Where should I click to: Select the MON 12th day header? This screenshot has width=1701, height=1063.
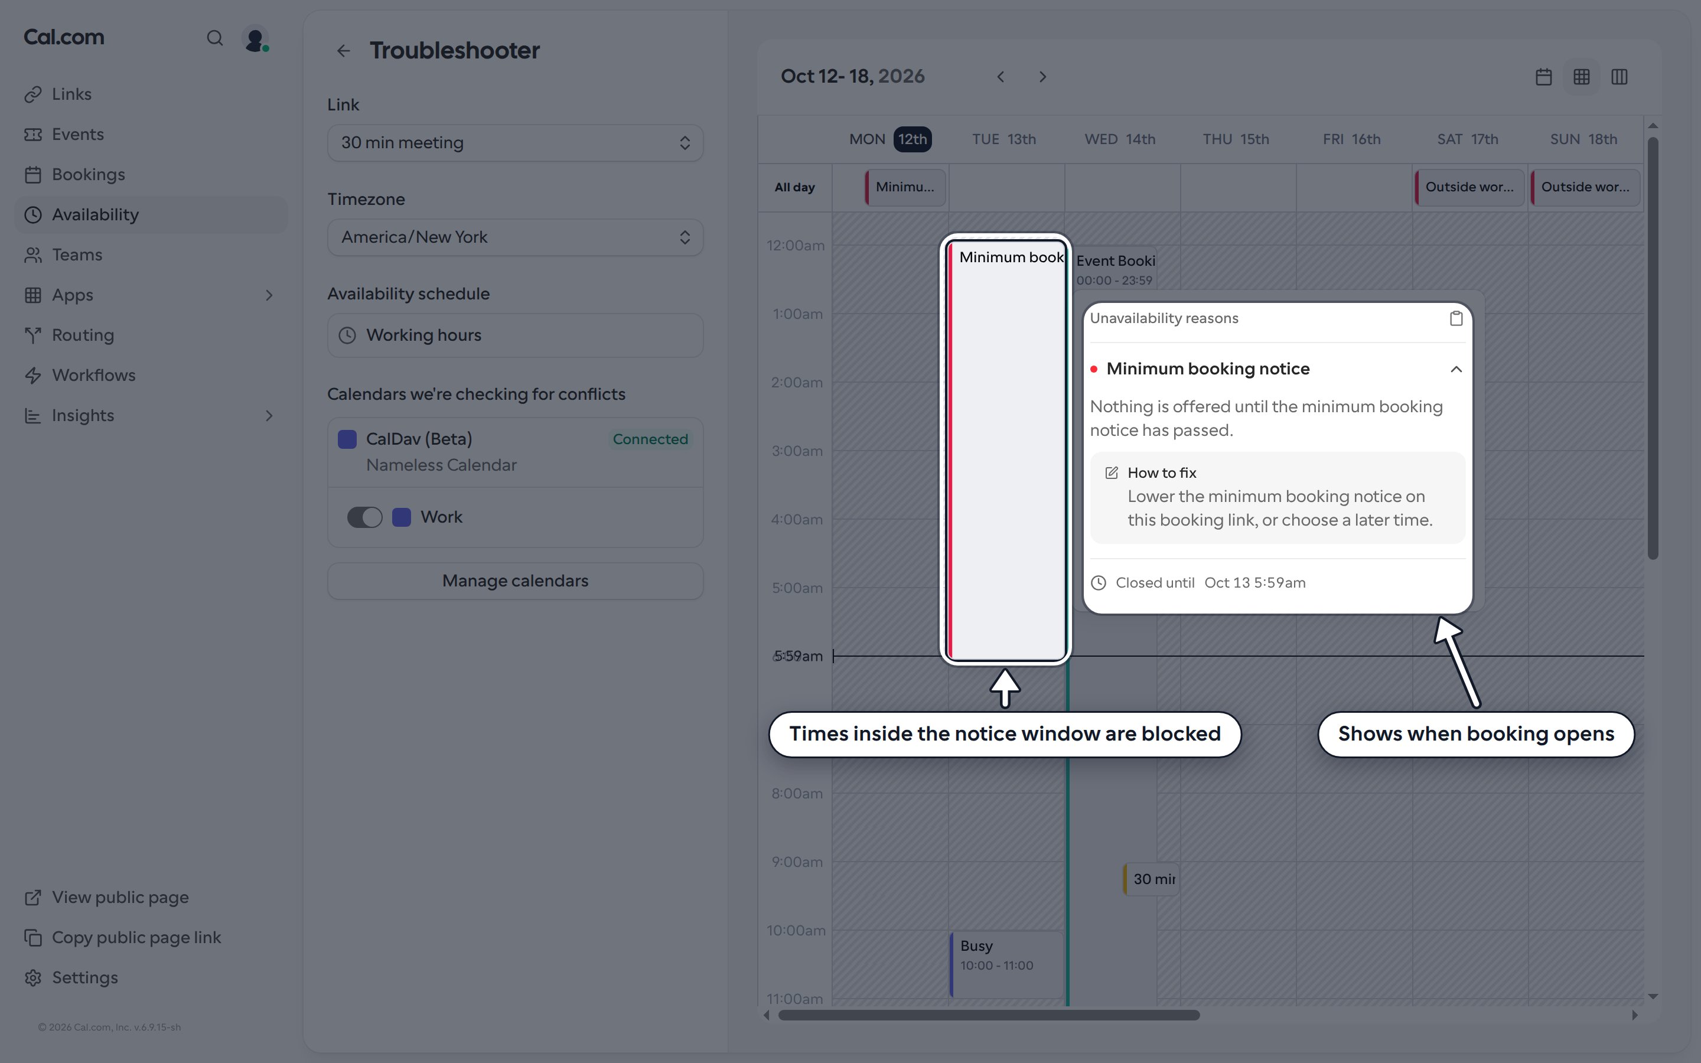click(x=890, y=139)
